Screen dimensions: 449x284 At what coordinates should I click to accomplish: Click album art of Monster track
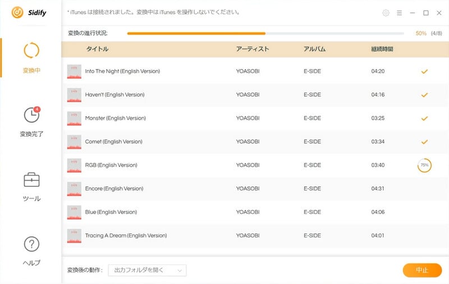(x=74, y=118)
